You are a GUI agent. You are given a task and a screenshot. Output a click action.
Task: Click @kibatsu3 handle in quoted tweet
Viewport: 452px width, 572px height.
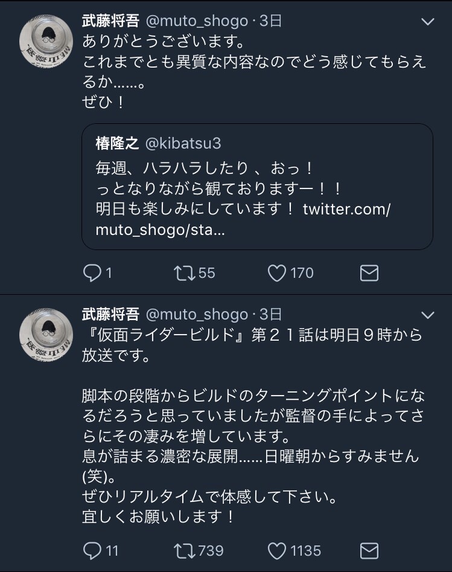point(183,143)
